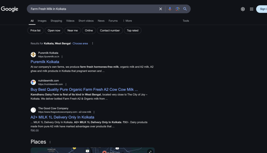This screenshot has width=267, height=153.
Task: Open the Forums tab
Action: tap(113, 21)
